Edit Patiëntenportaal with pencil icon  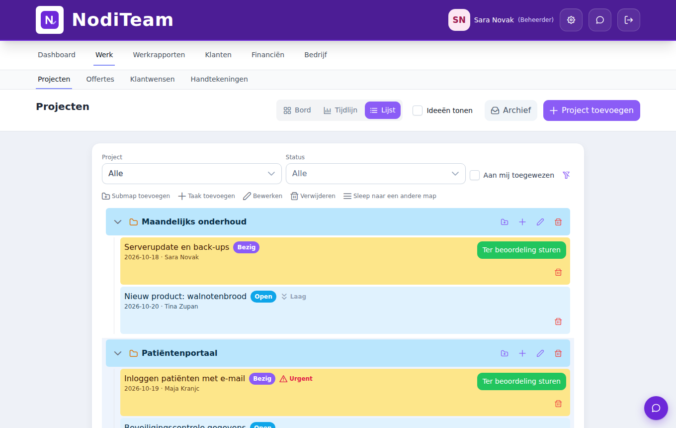point(540,353)
